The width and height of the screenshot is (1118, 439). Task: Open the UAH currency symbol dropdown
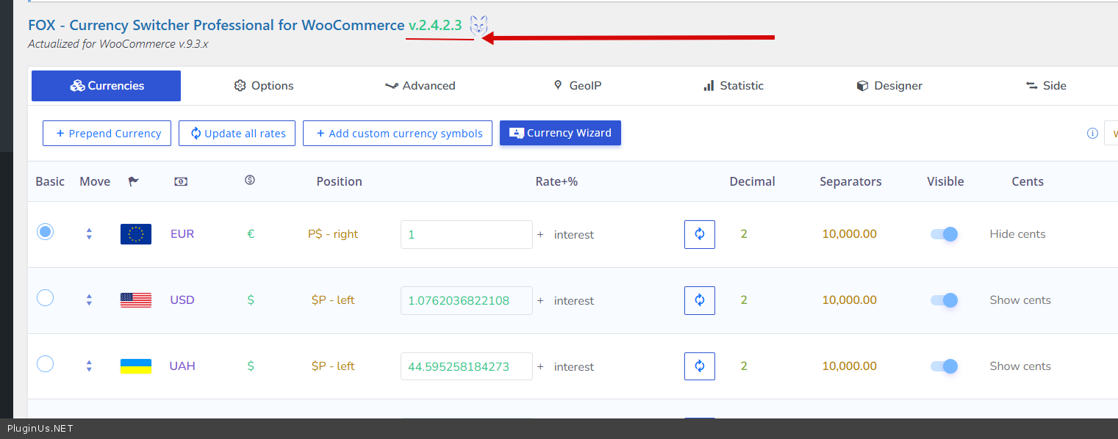pos(251,366)
